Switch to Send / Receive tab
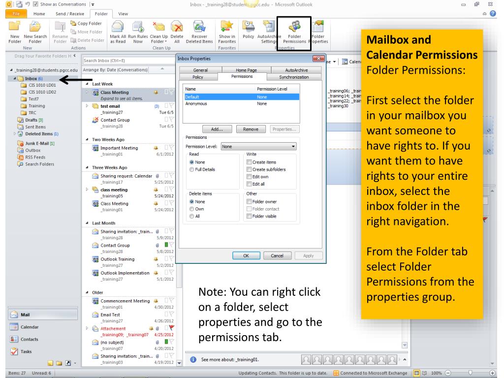This screenshot has width=504, height=378. point(70,14)
